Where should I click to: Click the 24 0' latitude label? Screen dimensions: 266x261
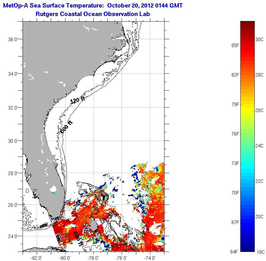tap(13, 237)
